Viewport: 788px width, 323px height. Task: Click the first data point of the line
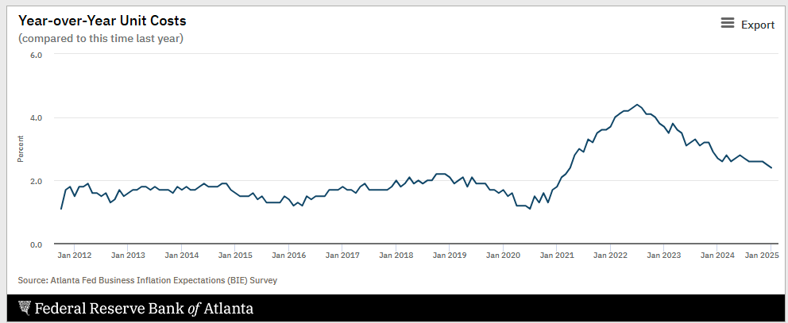(x=61, y=209)
